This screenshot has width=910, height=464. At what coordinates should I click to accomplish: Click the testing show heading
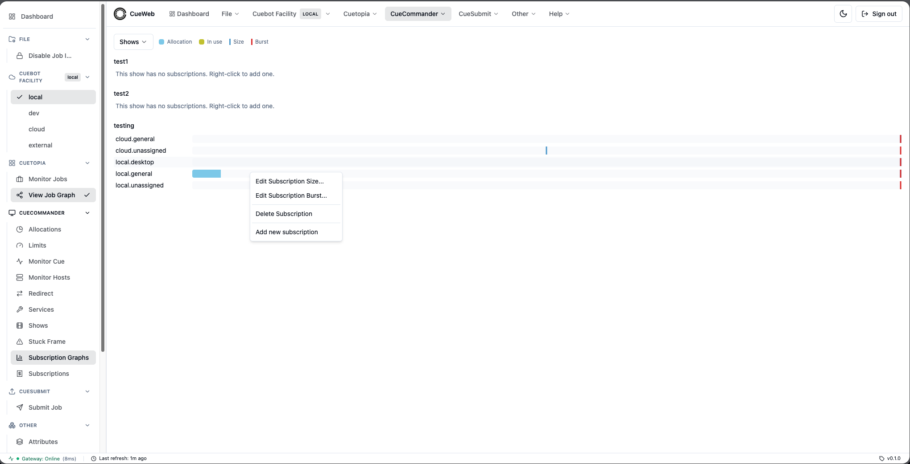pos(124,126)
